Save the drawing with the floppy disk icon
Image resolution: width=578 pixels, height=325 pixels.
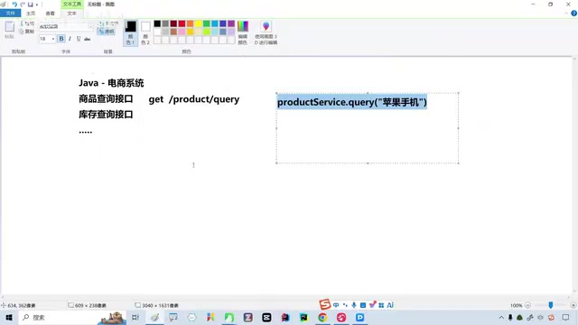(x=30, y=5)
